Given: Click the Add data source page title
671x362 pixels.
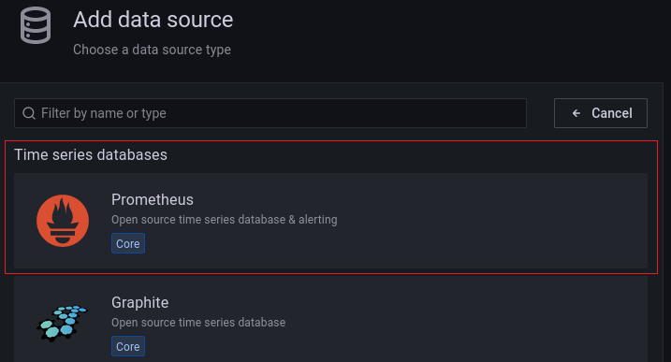Looking at the screenshot, I should pos(153,20).
